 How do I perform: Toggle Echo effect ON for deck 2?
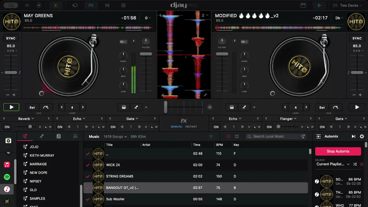pyautogui.click(x=216, y=127)
